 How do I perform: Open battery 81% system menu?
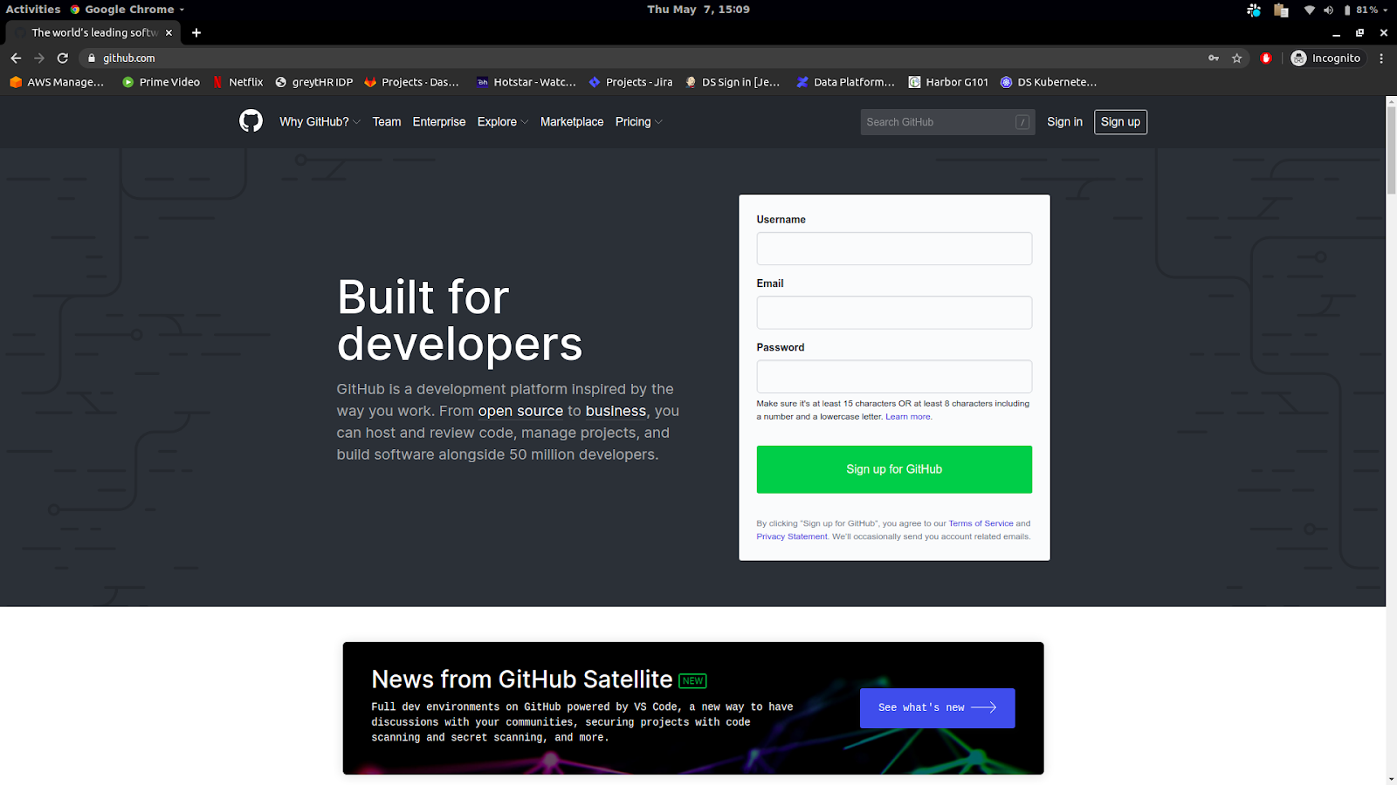pos(1366,10)
